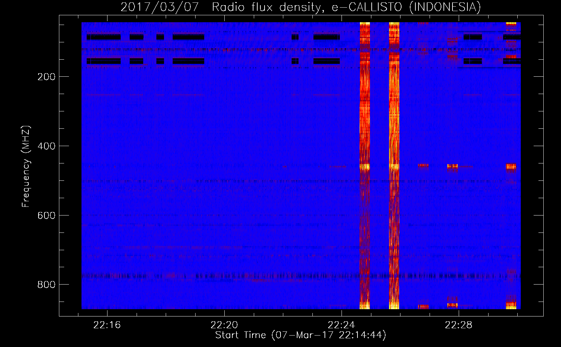Click the 600 frequency tick label
This screenshot has width=561, height=347.
coord(46,215)
